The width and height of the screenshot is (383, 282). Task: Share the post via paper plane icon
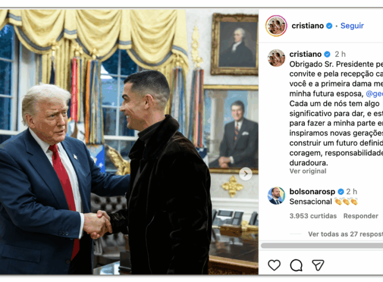point(318,265)
